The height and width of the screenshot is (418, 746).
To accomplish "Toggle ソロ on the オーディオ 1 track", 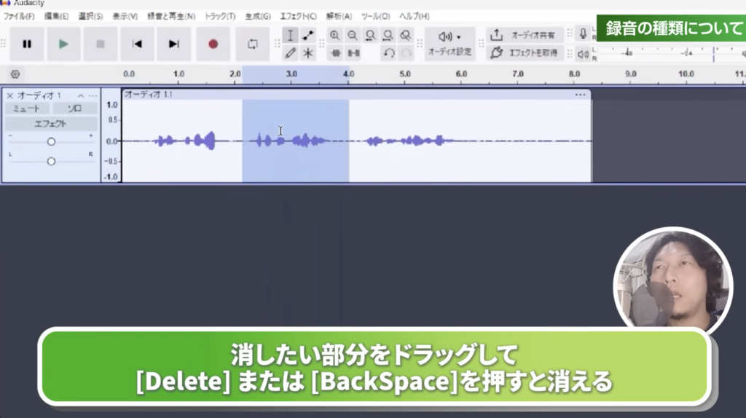I will pos(74,109).
